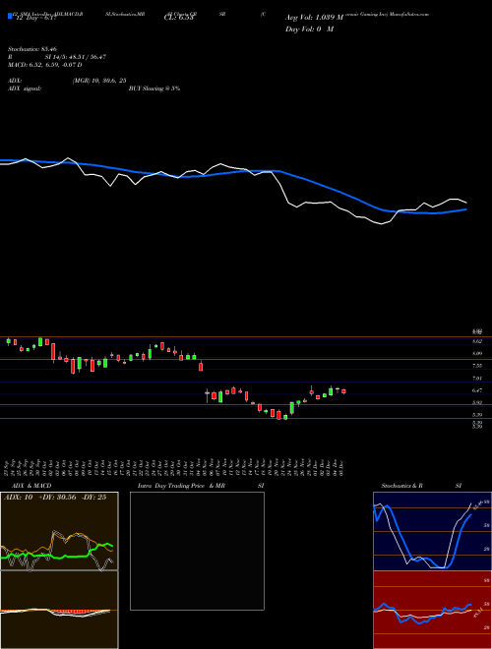
Task: Click the 7.01 price axis label
Action: (x=476, y=379)
